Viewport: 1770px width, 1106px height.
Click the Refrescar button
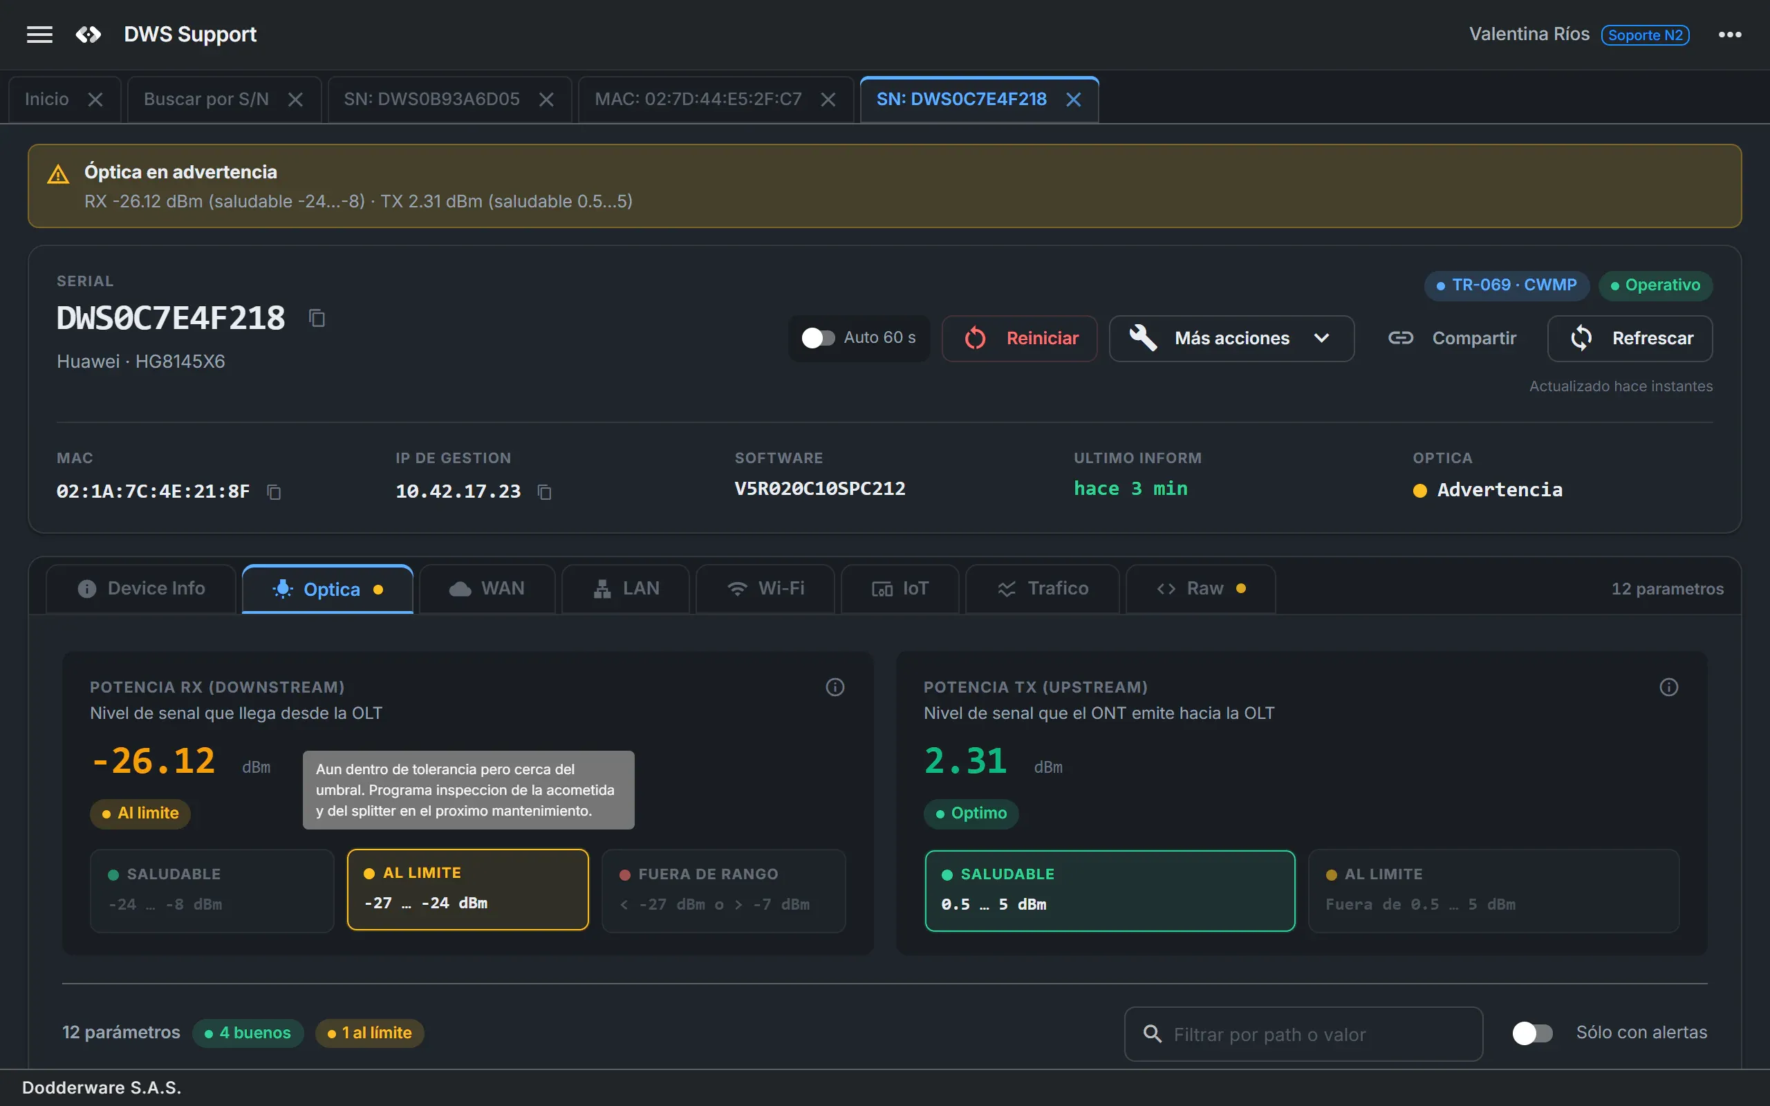tap(1630, 338)
